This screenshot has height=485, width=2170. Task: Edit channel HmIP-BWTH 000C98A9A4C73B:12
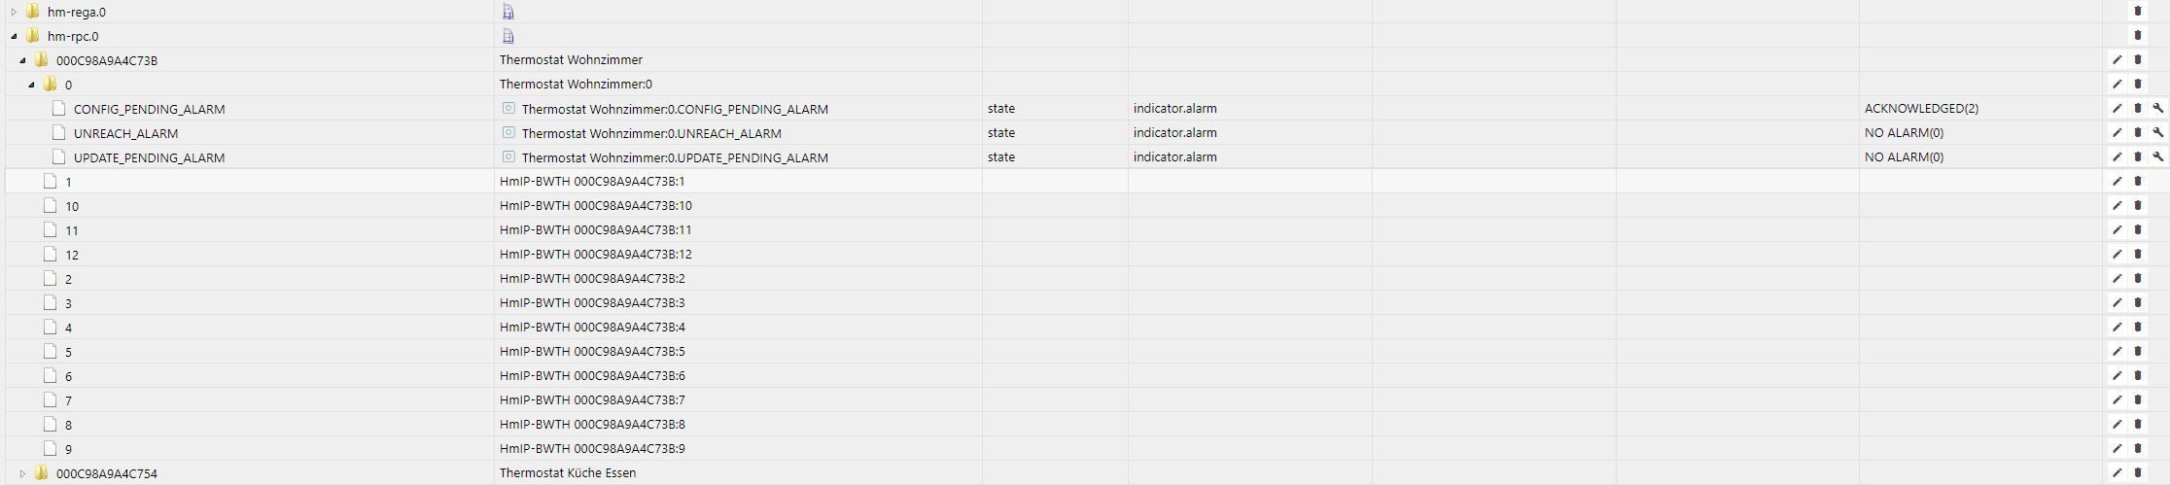(2117, 255)
